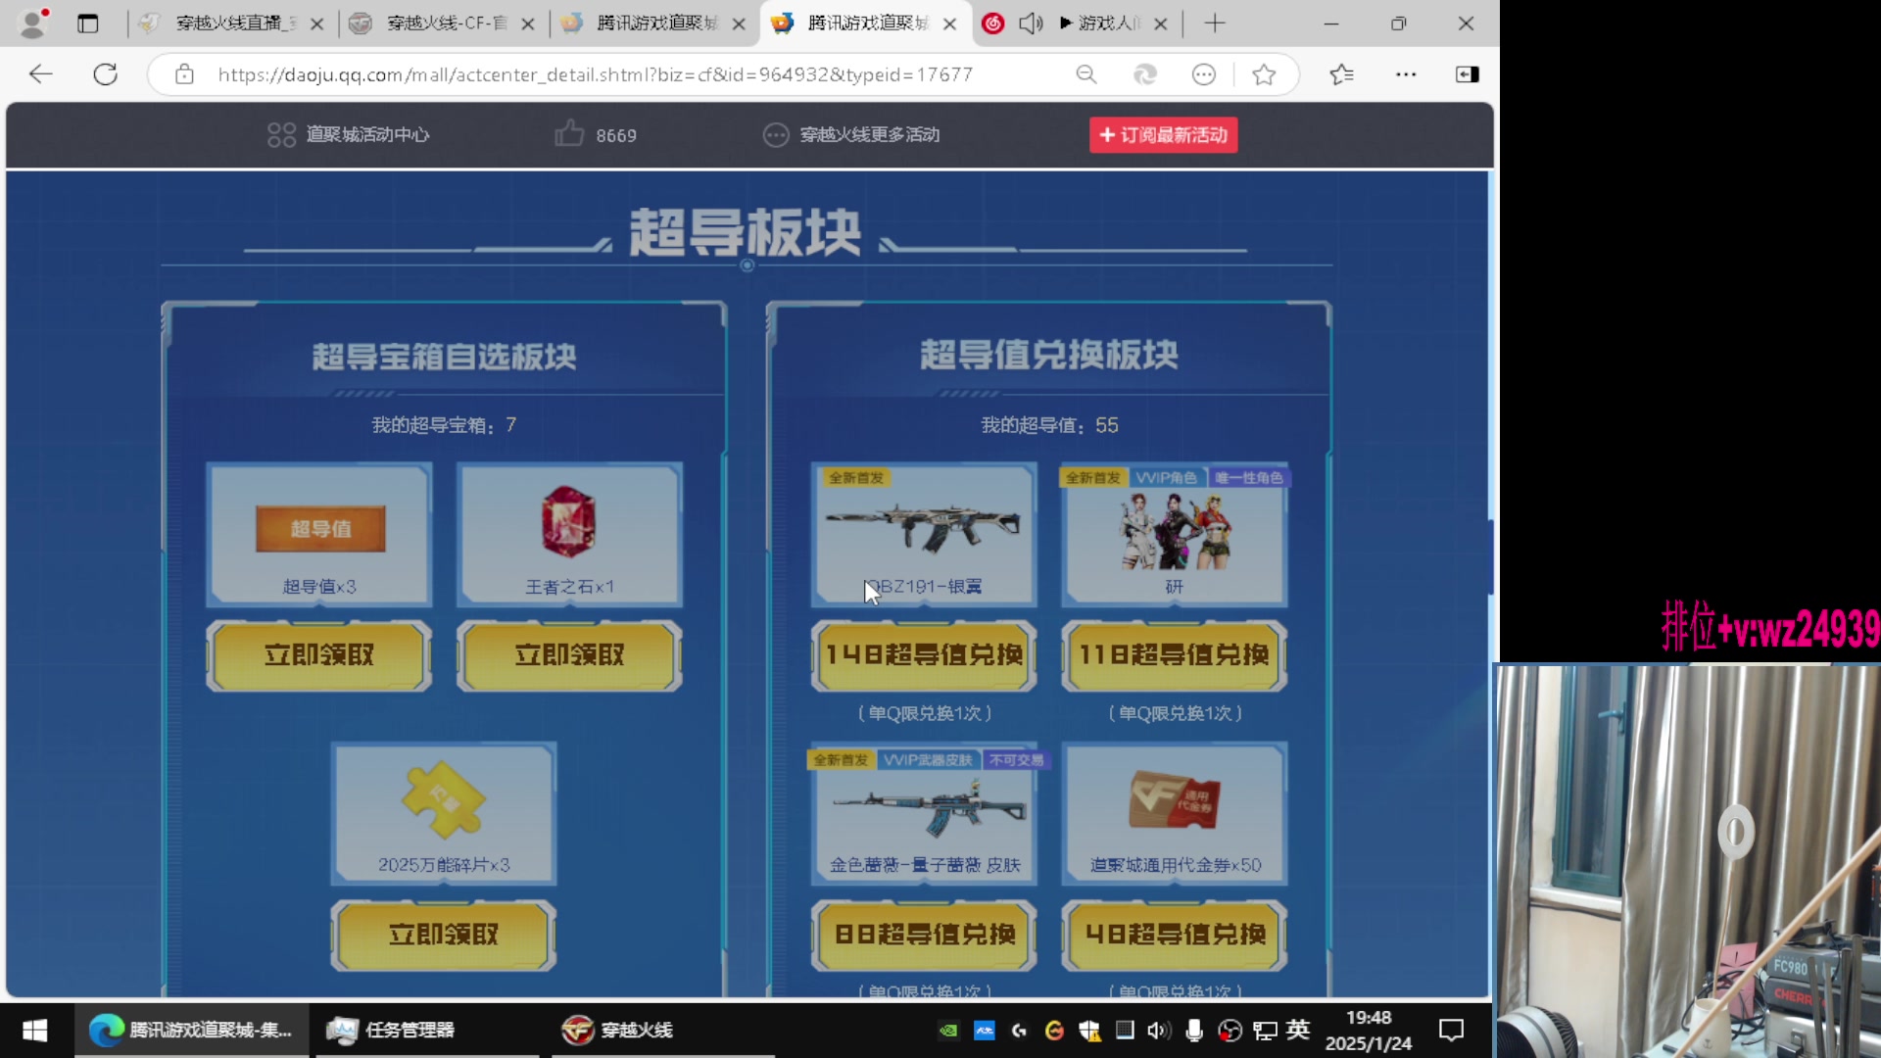Select the 2025万能碎片 puzzle thumbnail
The height and width of the screenshot is (1058, 1881).
tap(444, 813)
